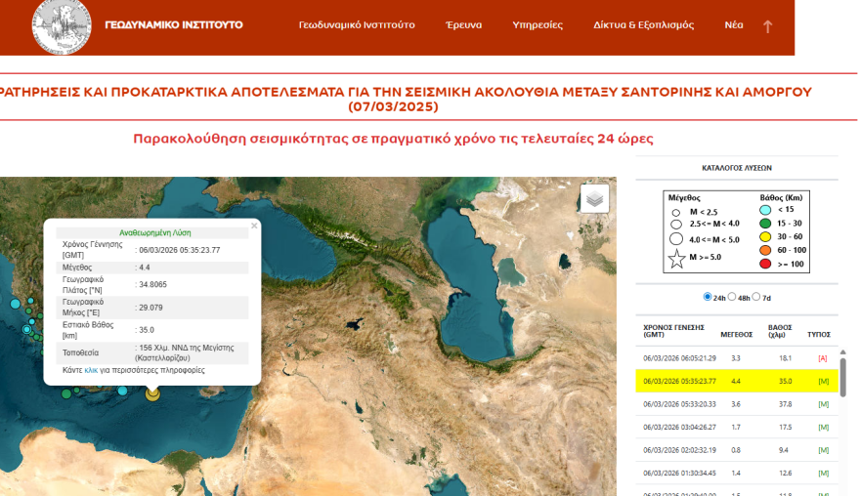
Task: Select the 02:02:32.19 earthquake row
Action: (x=737, y=450)
